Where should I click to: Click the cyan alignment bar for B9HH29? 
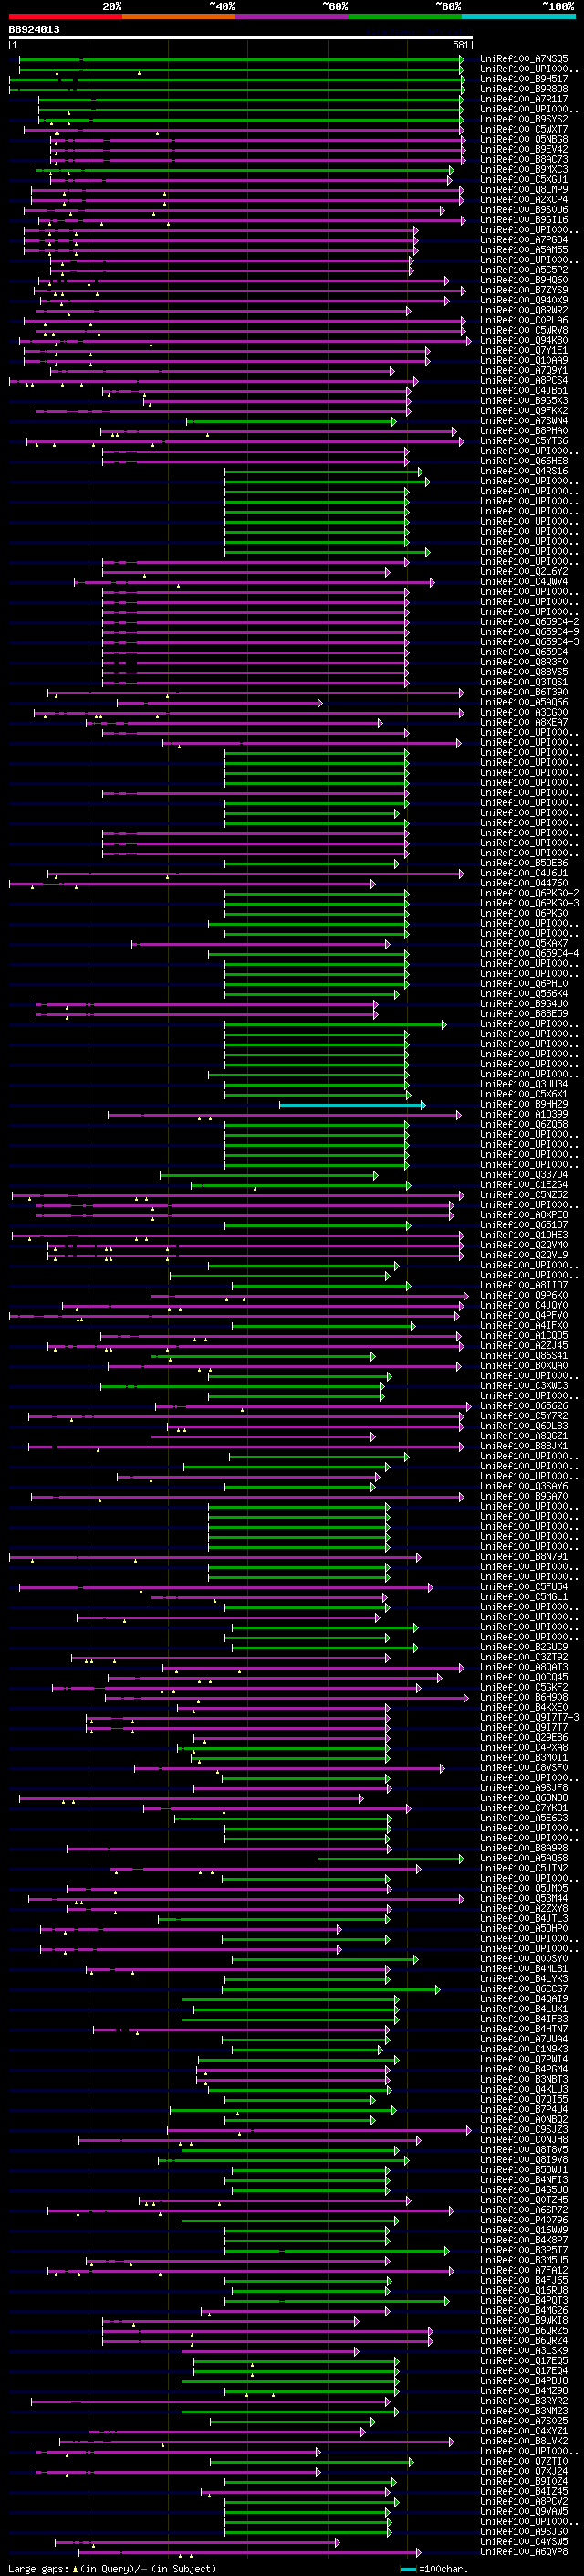tap(352, 1105)
